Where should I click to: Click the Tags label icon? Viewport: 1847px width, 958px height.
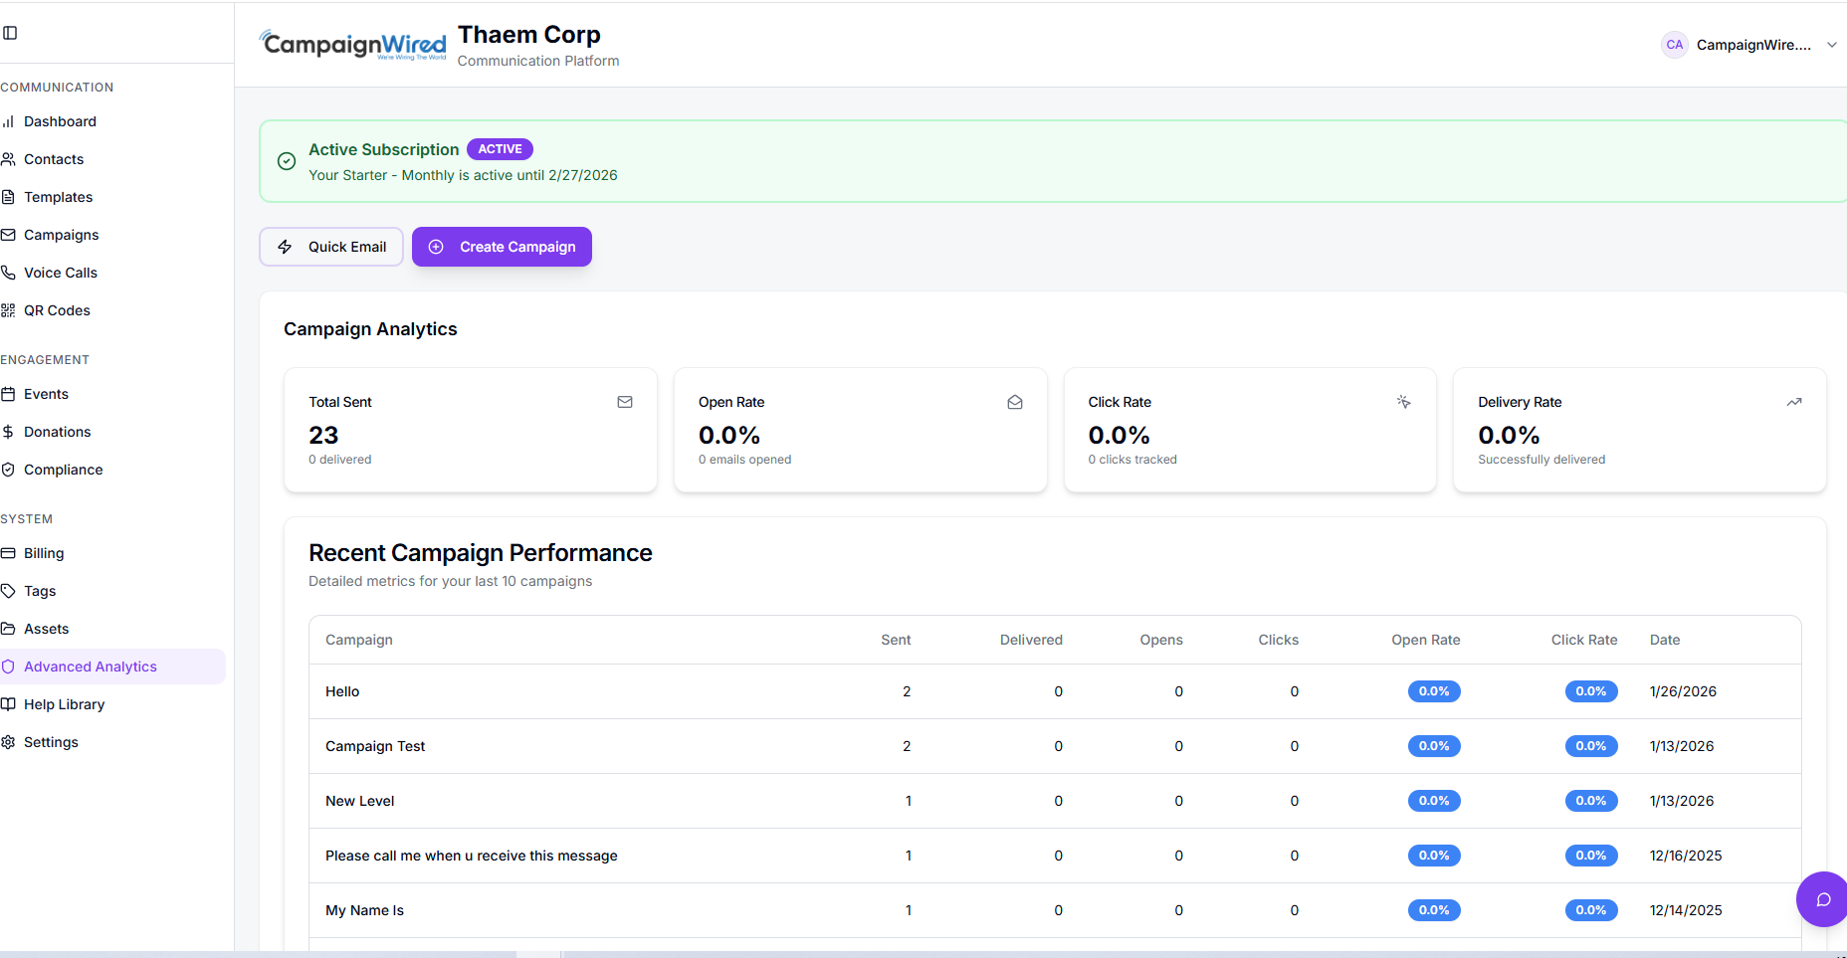pos(8,591)
